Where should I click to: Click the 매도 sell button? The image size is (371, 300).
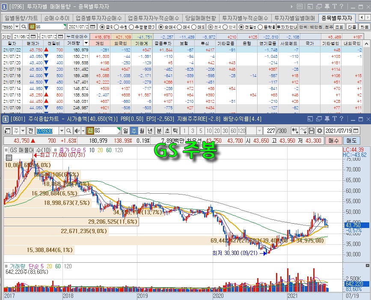point(352,141)
